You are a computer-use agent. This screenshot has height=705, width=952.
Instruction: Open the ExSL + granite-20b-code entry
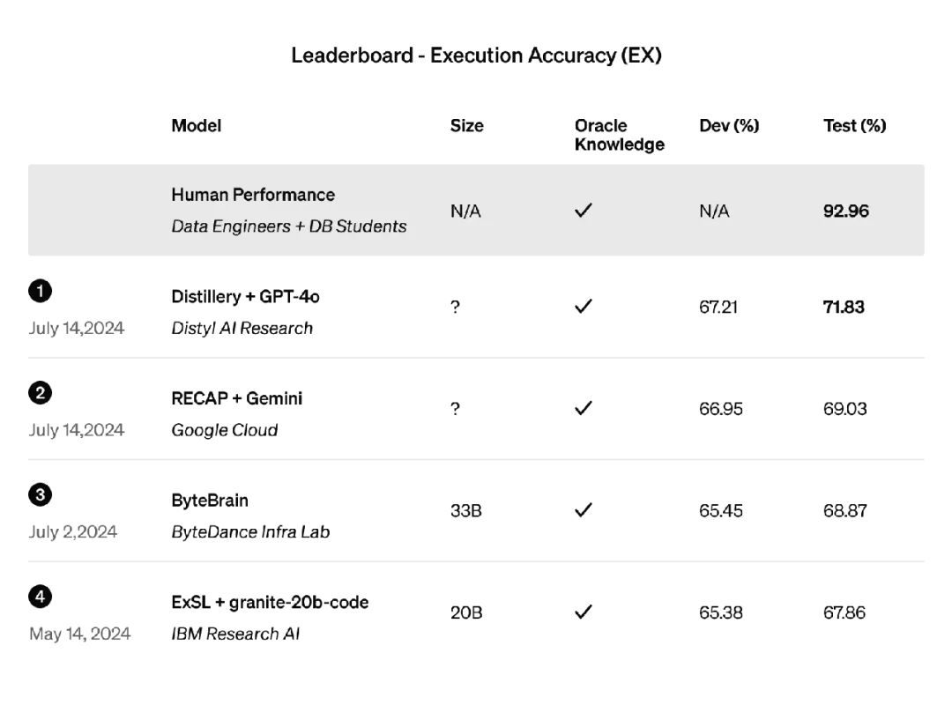[270, 603]
